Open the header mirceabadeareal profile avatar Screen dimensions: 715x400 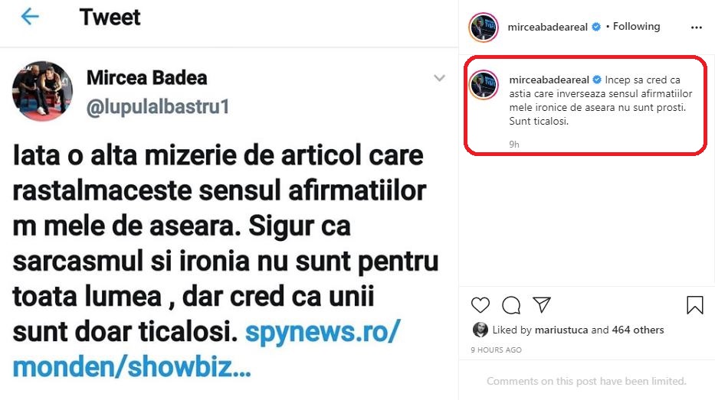(484, 28)
